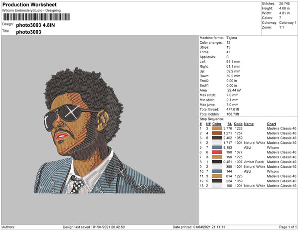Image resolution: width=299 pixels, height=231 pixels.
Task: Click 'Wilcom EmbroideryStudio - Designing' subtitle
Action: coord(31,10)
